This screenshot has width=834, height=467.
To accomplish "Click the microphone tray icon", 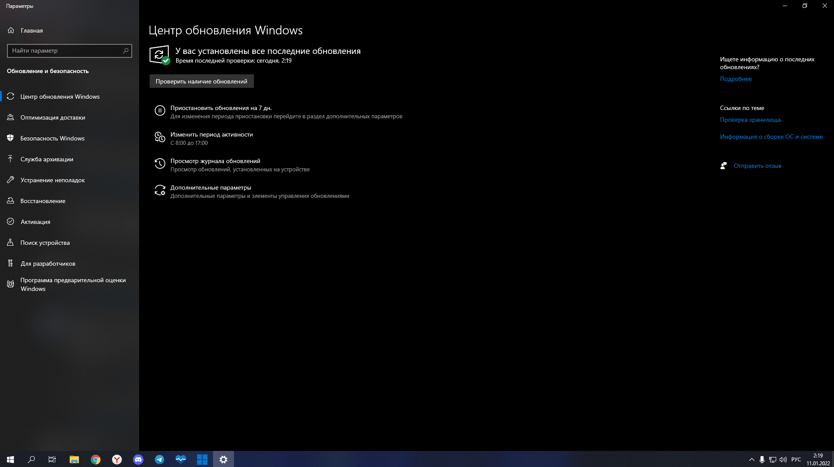I will coord(762,460).
